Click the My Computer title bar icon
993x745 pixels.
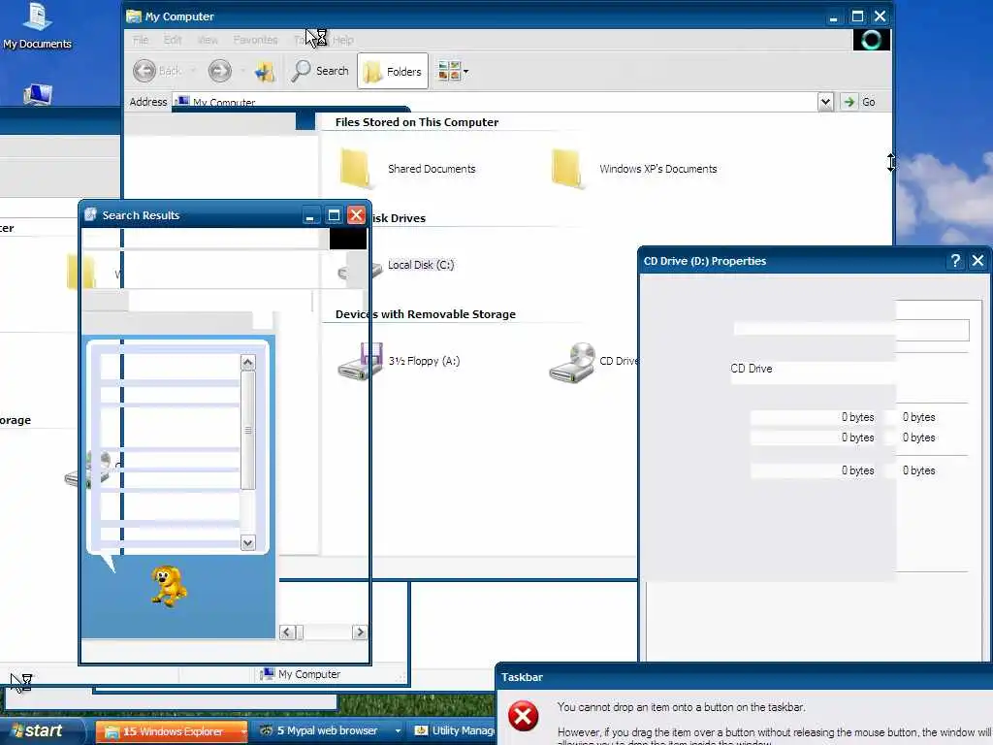click(134, 16)
